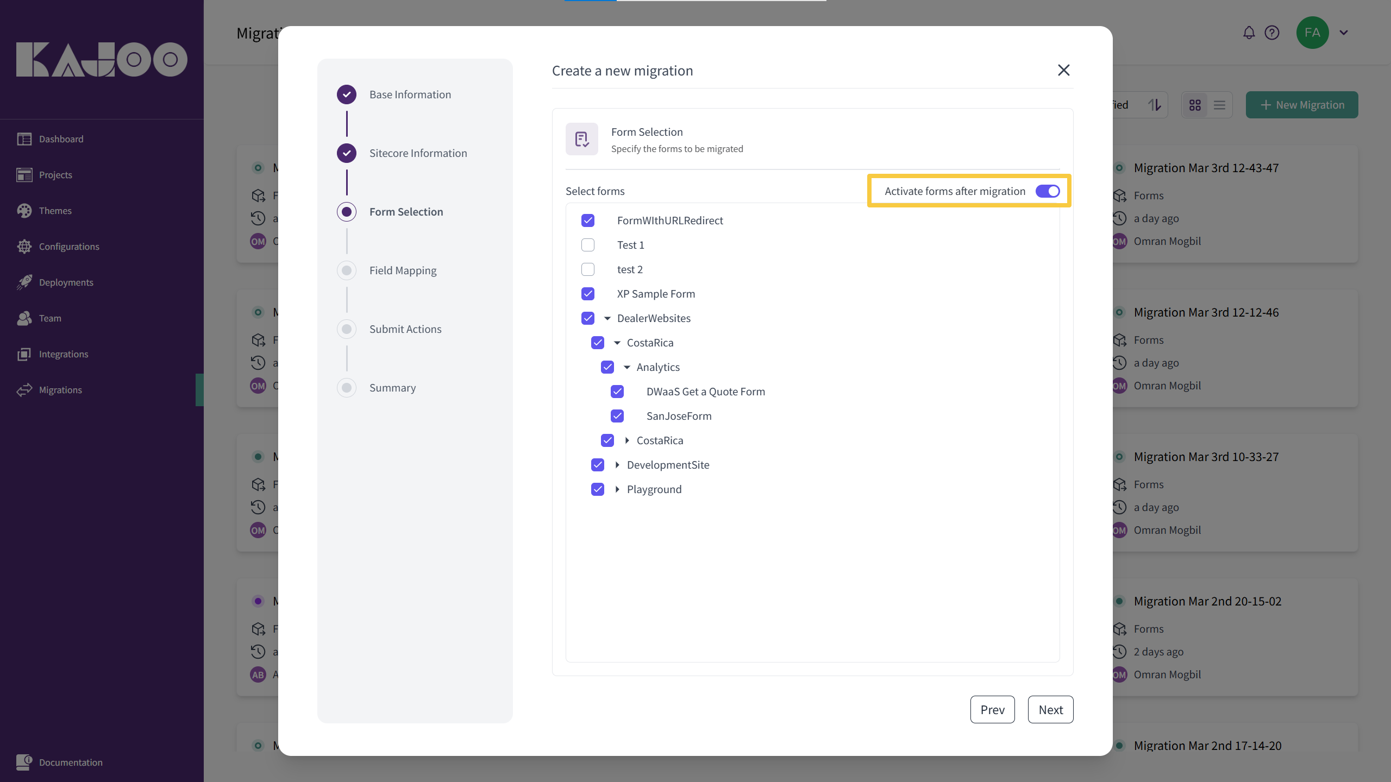Collapse the DealerWebsites tree node

pyautogui.click(x=607, y=318)
